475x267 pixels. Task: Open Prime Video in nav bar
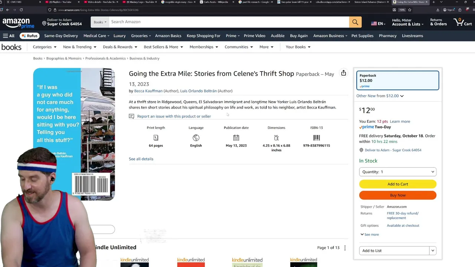255,36
